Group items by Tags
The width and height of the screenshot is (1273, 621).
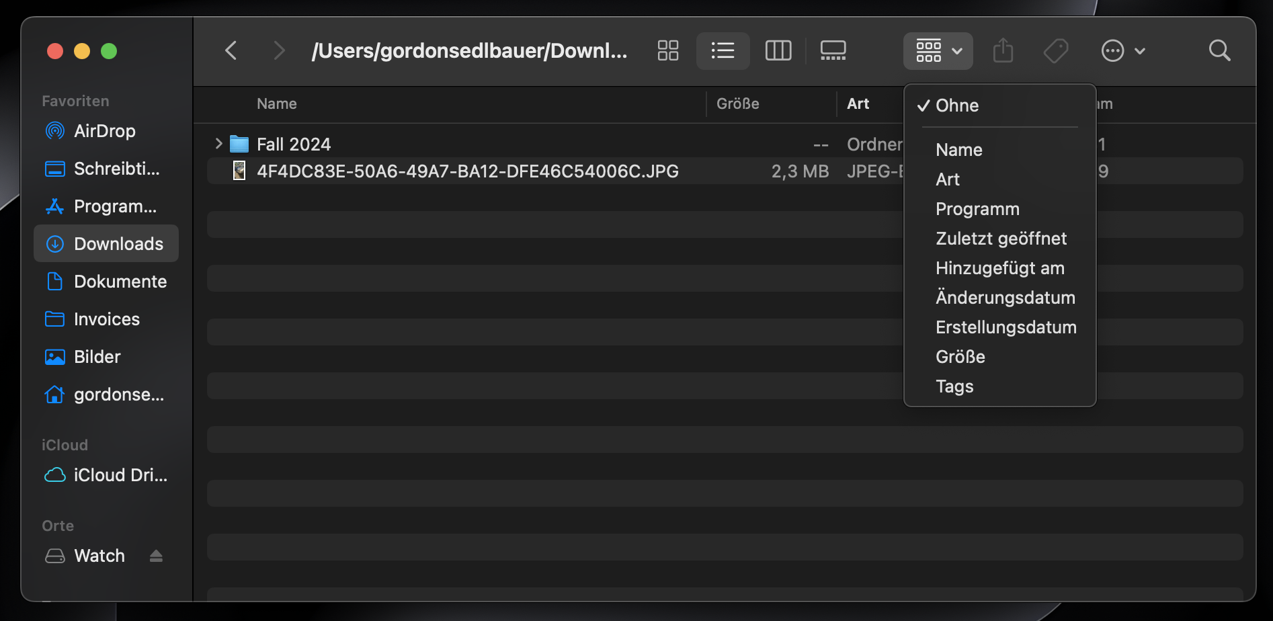(x=954, y=386)
